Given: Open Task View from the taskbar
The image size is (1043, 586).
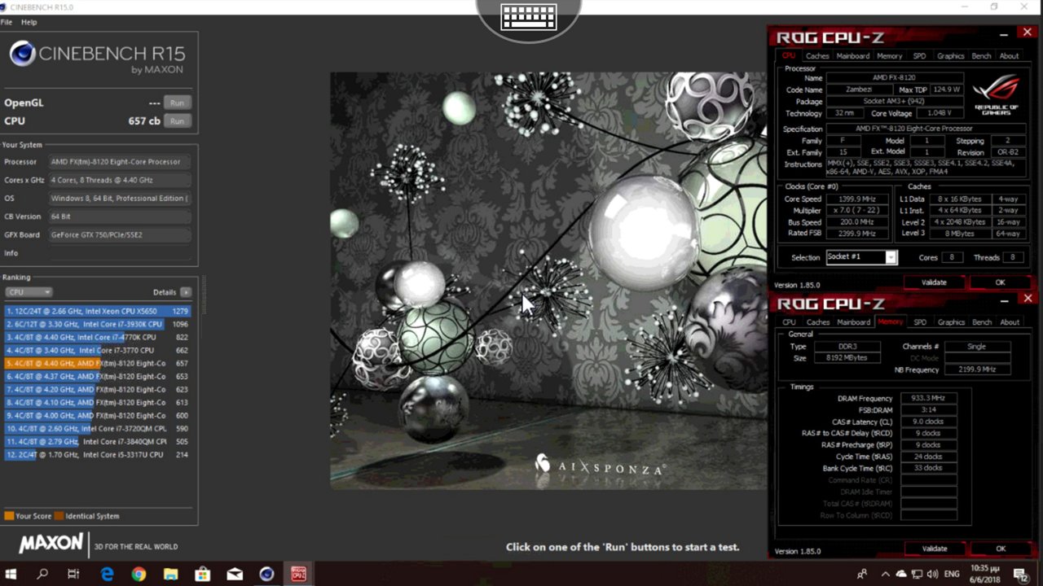Looking at the screenshot, I should pos(73,574).
